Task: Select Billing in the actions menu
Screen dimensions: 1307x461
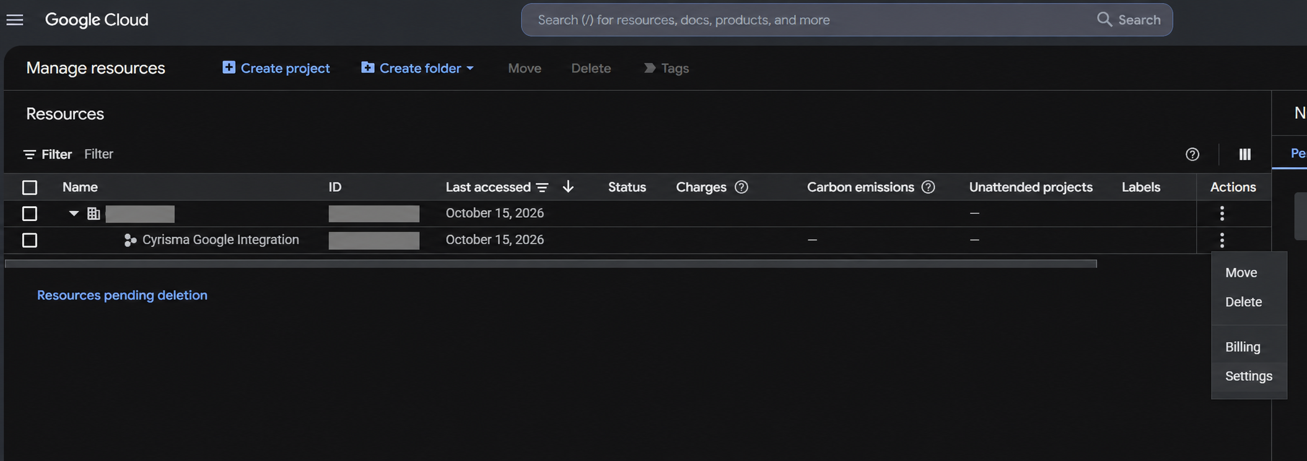Action: coord(1243,347)
